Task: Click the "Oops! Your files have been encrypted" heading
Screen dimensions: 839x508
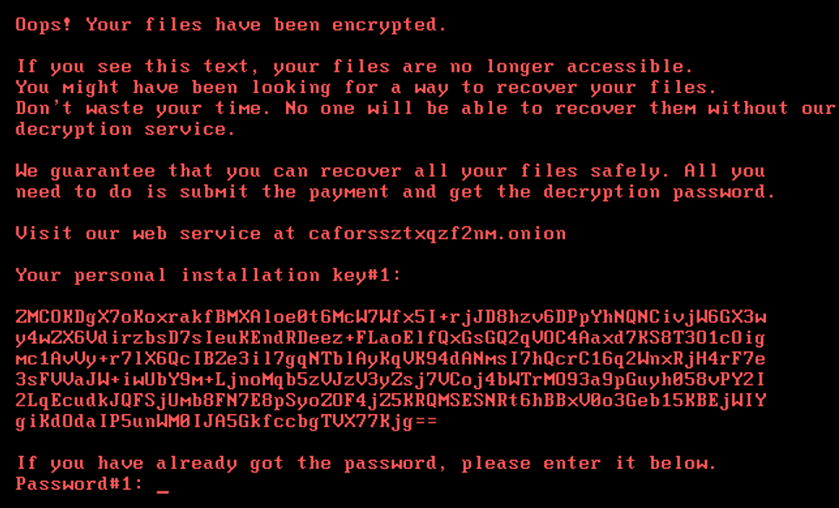Action: tap(230, 25)
